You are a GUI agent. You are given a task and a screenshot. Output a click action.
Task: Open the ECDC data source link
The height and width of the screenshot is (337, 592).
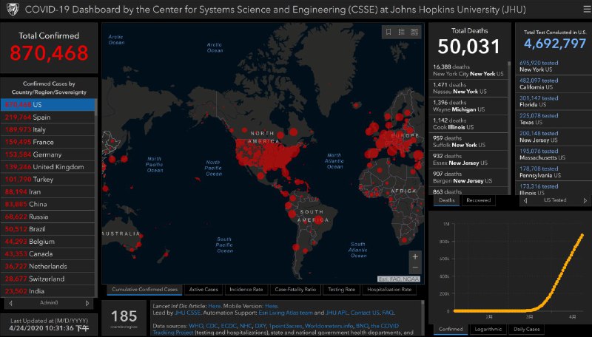(x=229, y=326)
